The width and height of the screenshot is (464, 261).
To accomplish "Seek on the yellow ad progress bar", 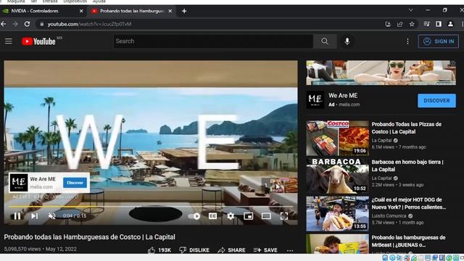I will (151, 206).
